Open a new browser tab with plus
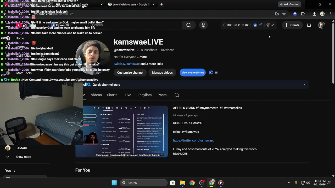 click(161, 4)
